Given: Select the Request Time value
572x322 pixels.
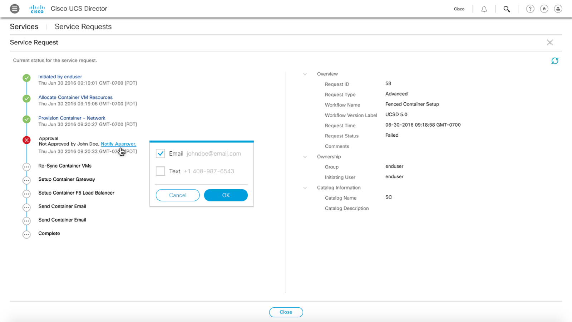Looking at the screenshot, I should (x=423, y=125).
